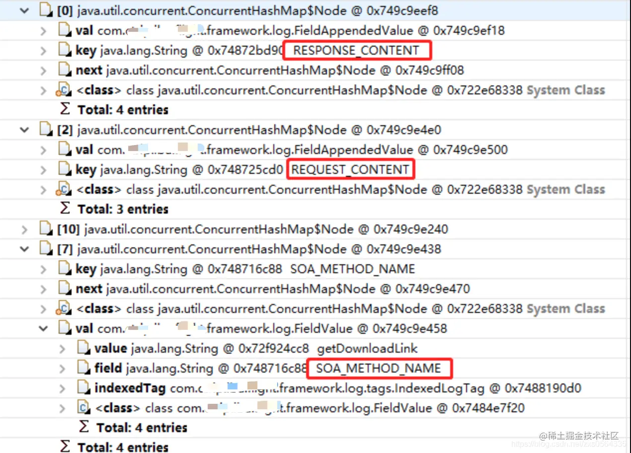Expand field SOA_METHOD_NAME row arrow

[62, 369]
